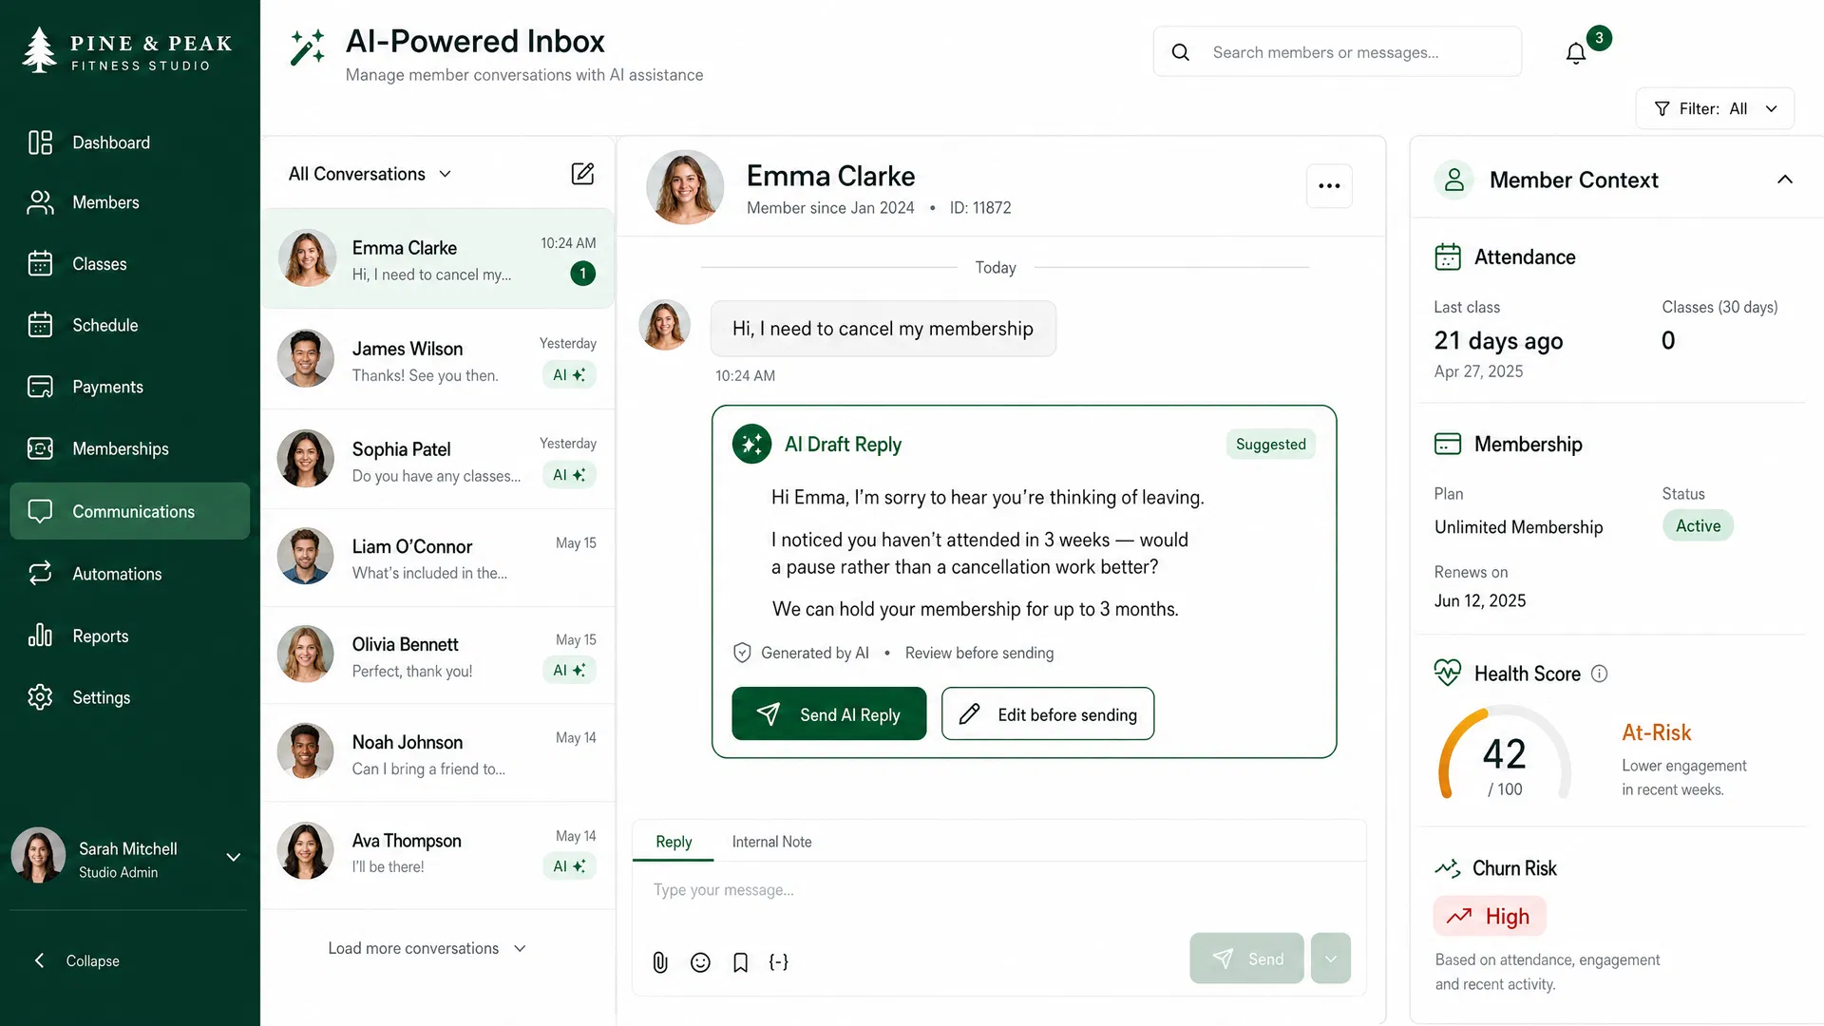
Task: Attach a file with the paperclip icon
Action: click(x=660, y=962)
